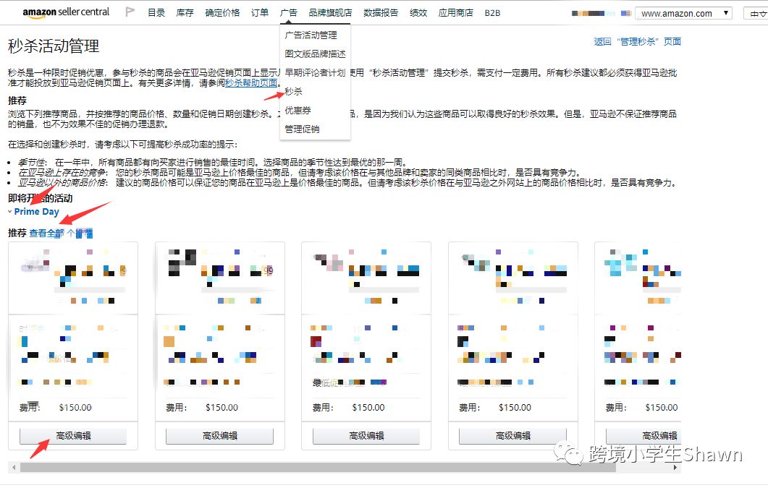Click the Prime Day heading link
The image size is (768, 488).
[x=36, y=212]
